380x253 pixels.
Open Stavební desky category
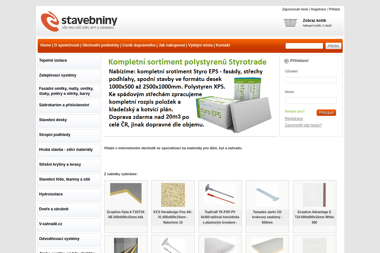[69, 121]
